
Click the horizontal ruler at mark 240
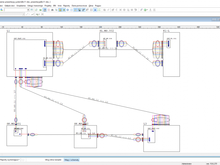(100, 27)
